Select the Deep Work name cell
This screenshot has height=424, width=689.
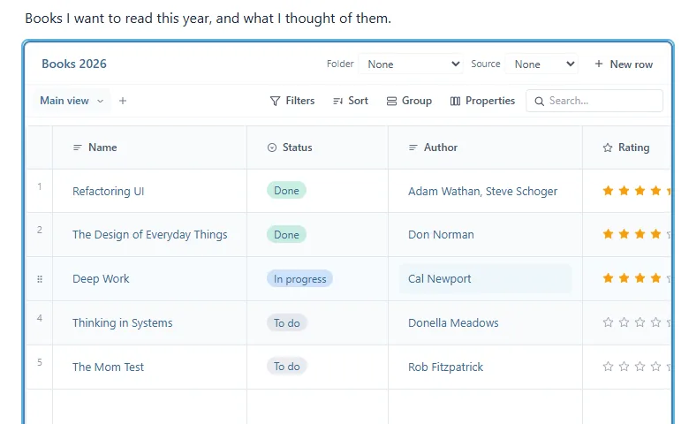[x=149, y=279]
